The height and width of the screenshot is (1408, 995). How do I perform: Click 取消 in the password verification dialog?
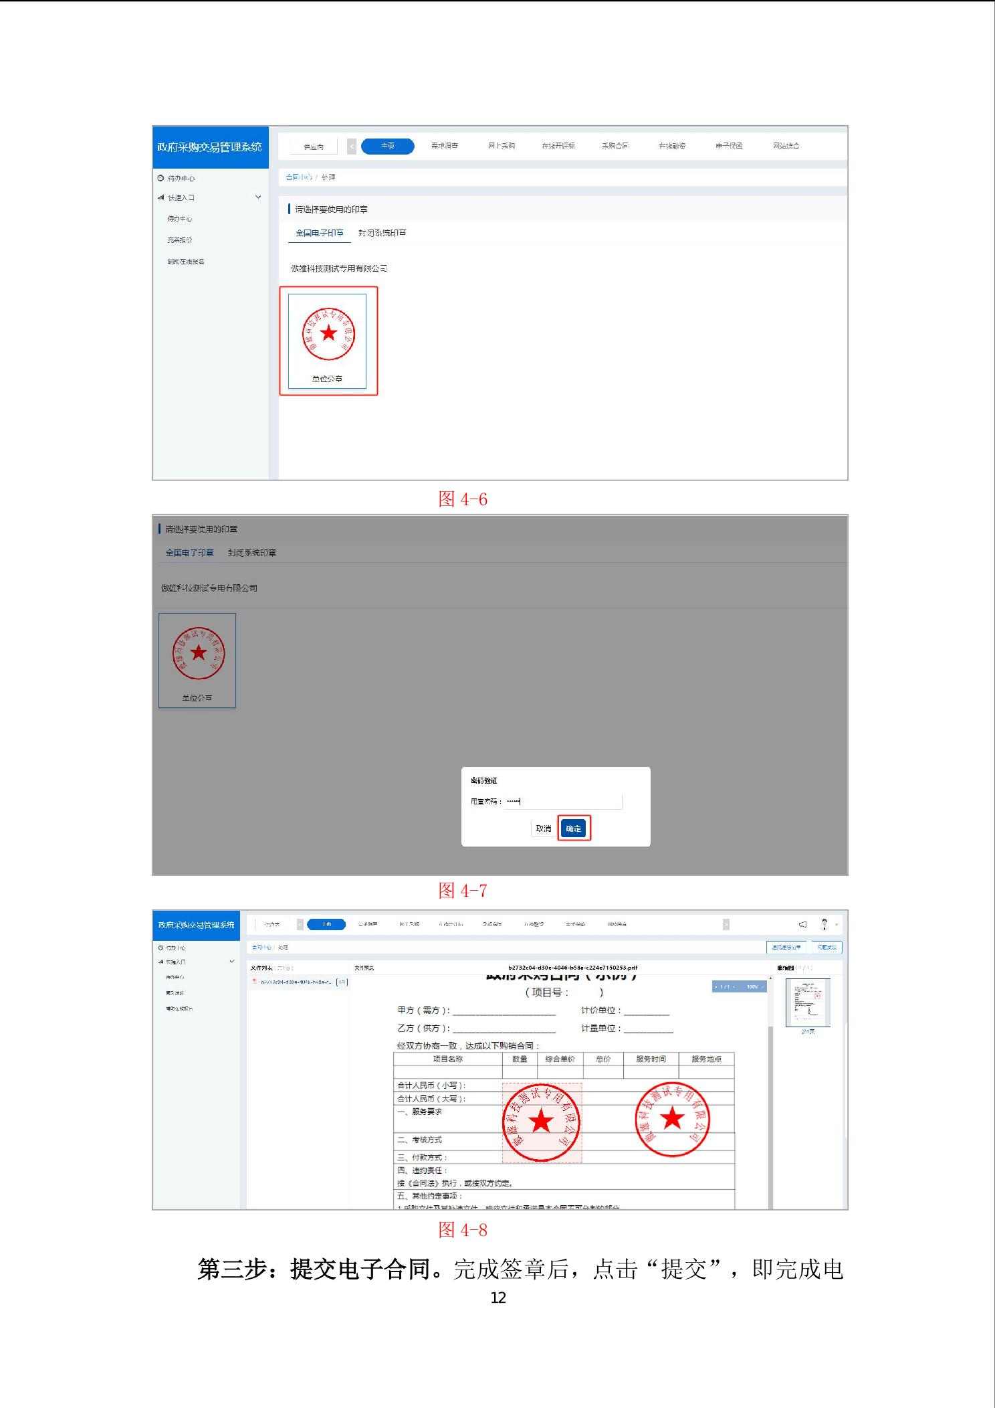pyautogui.click(x=544, y=828)
